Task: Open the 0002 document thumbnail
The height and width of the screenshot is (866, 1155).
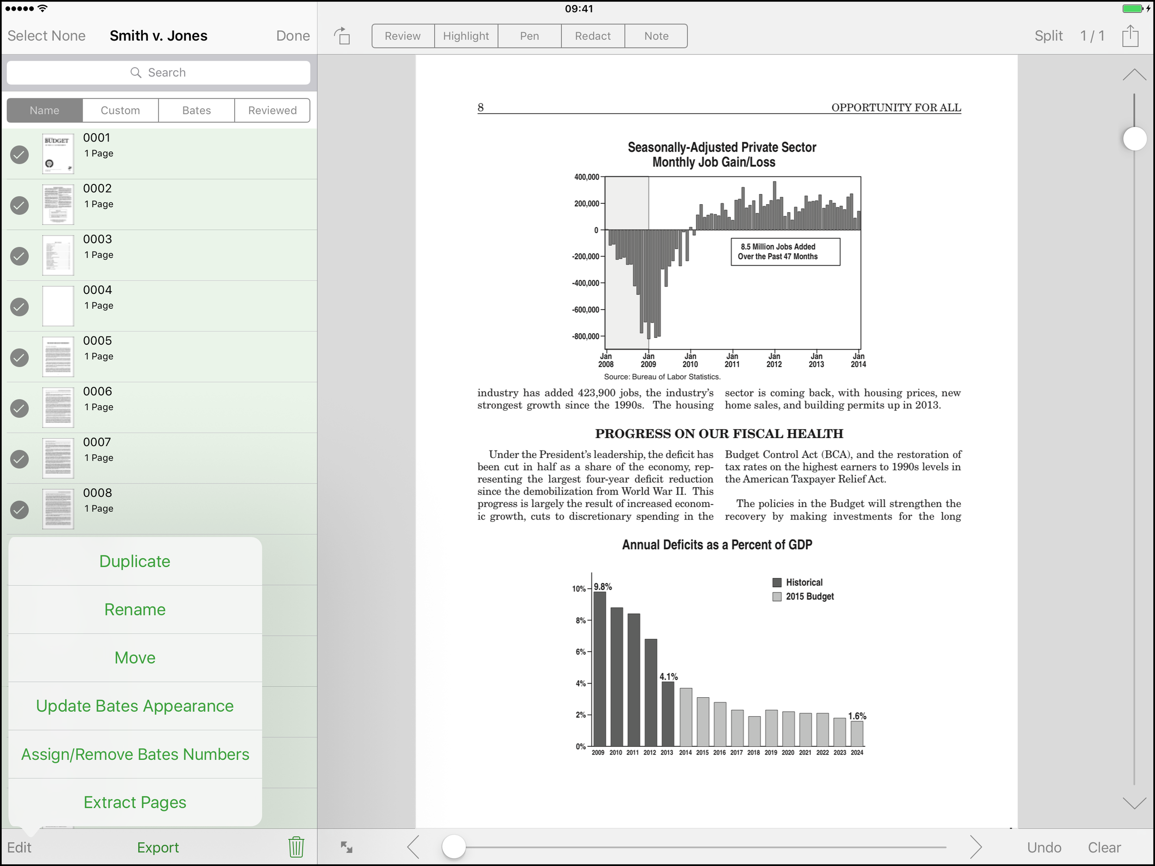Action: tap(58, 205)
